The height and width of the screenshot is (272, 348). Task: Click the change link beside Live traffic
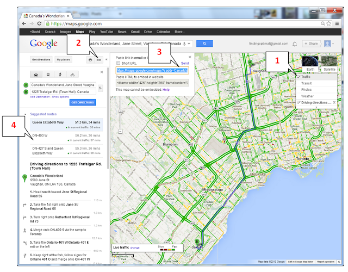click(135, 248)
